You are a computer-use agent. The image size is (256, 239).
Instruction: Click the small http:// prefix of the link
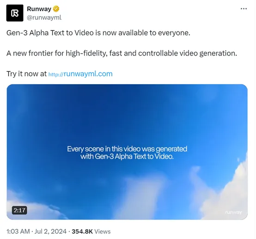click(x=55, y=74)
